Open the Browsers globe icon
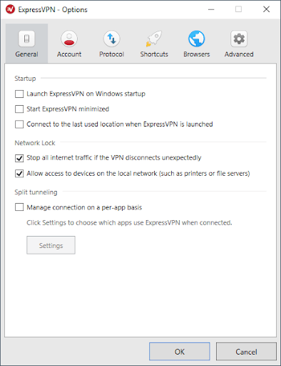Screen dimensions: 281x366 point(196,39)
